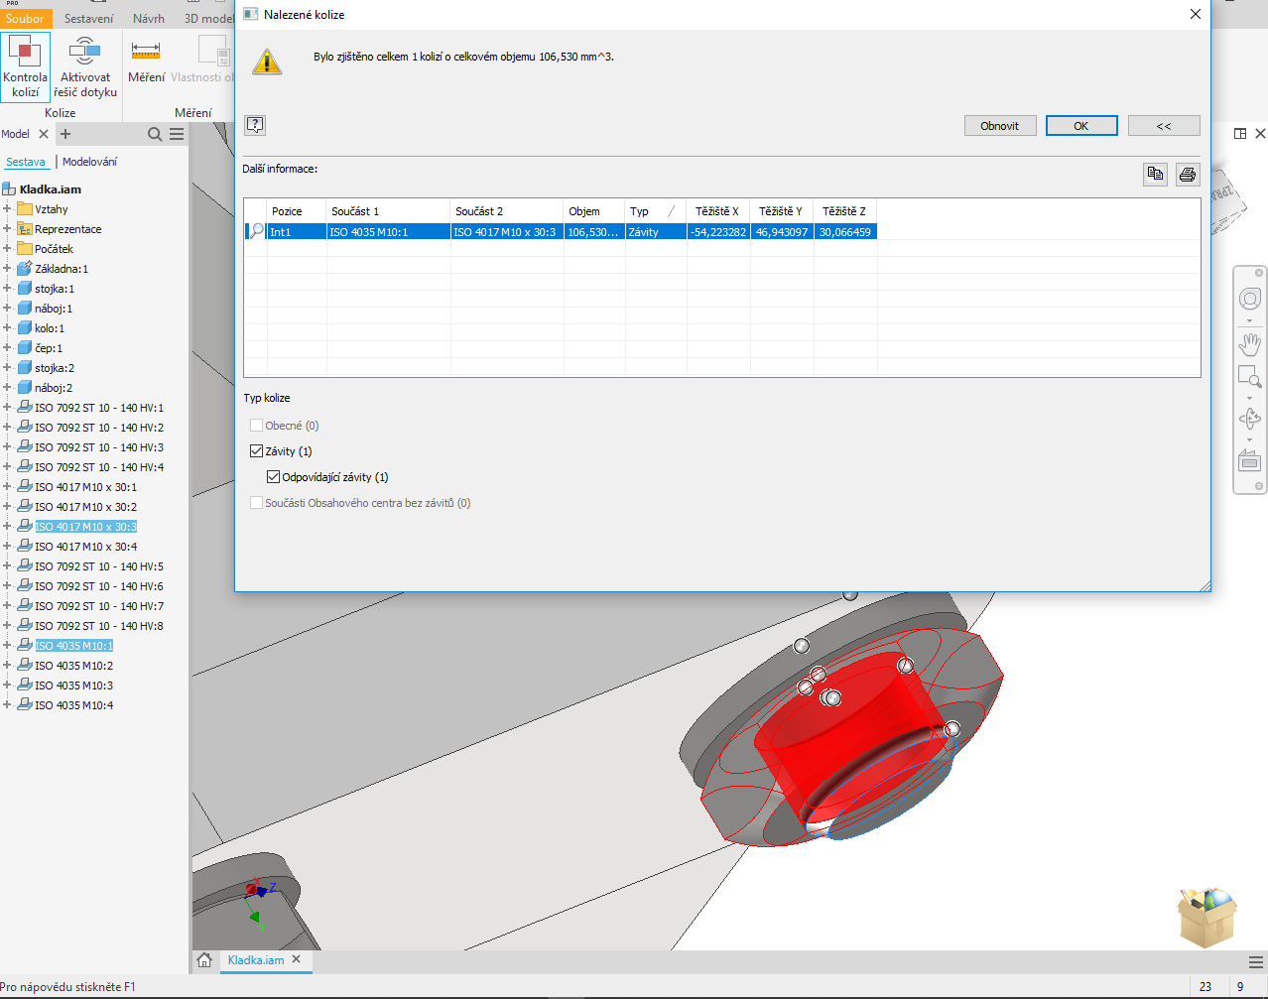1268x999 pixels.
Task: Close the Kladka.iam document tab
Action: click(x=296, y=959)
